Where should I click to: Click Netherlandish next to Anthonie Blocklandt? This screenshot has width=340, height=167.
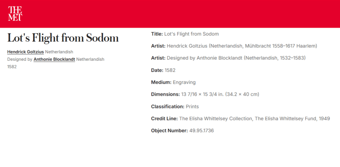(x=90, y=59)
